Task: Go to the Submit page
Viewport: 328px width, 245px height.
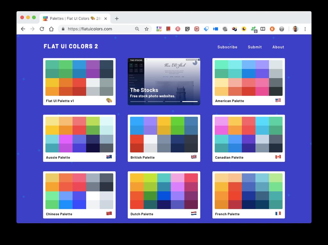Action: (x=255, y=47)
